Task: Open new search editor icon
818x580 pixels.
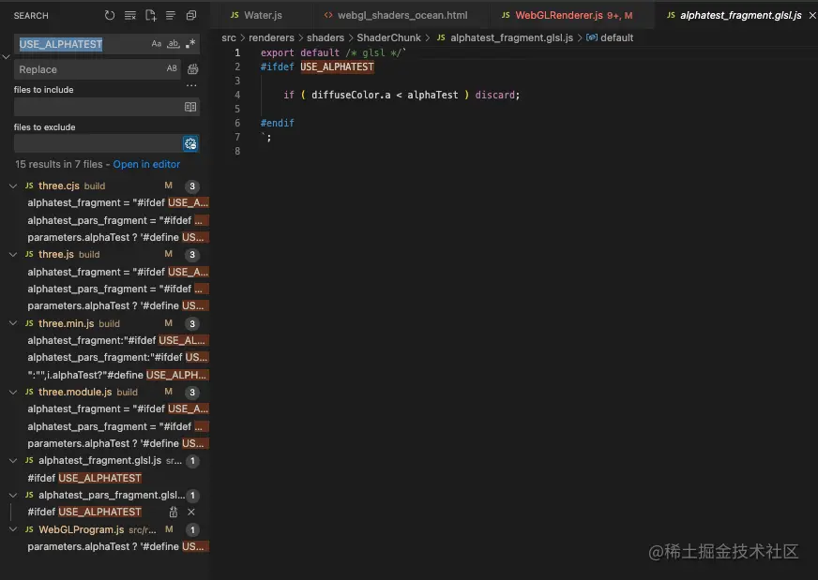Action: [150, 16]
